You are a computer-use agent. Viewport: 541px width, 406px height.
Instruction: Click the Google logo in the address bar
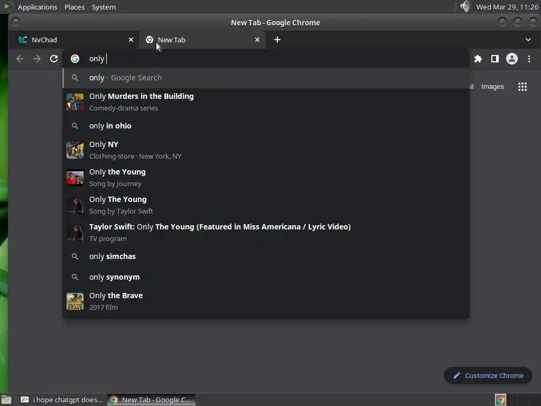click(75, 59)
